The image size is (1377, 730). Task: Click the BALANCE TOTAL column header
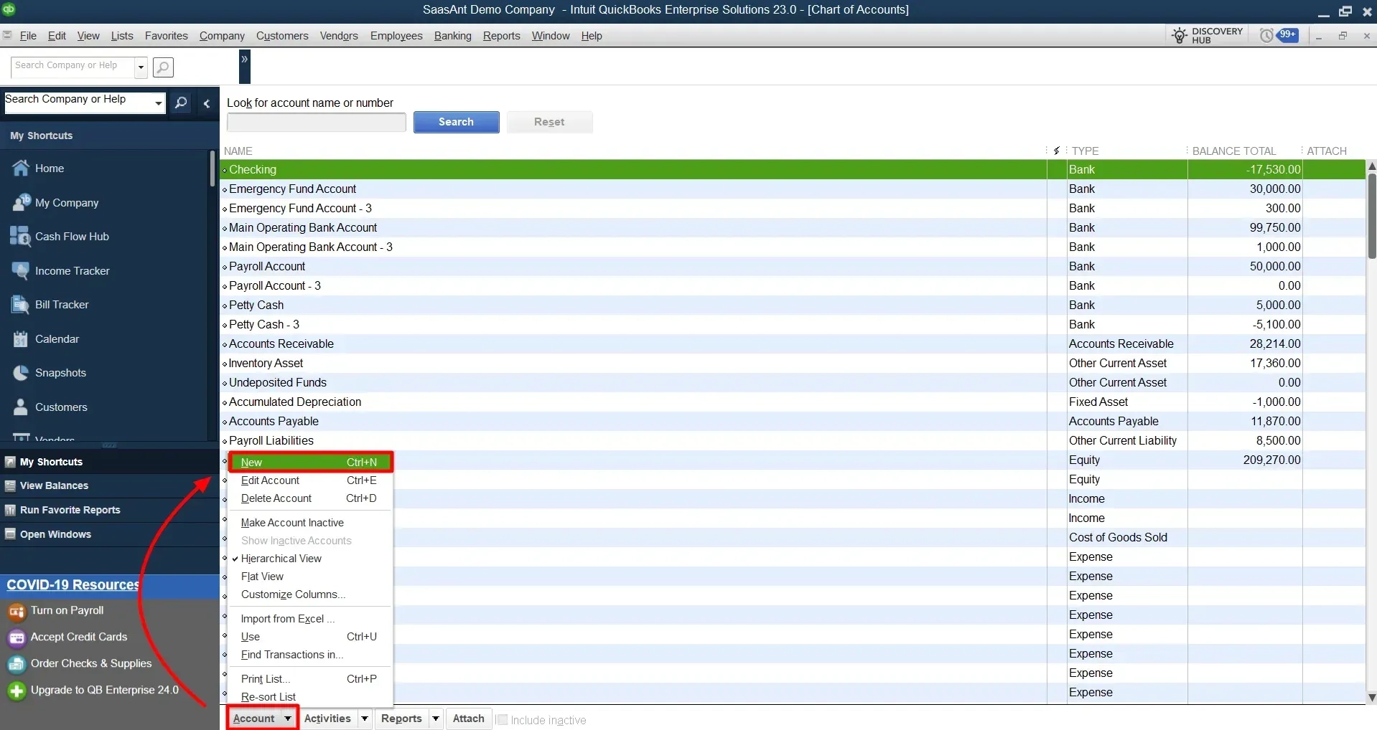point(1233,151)
